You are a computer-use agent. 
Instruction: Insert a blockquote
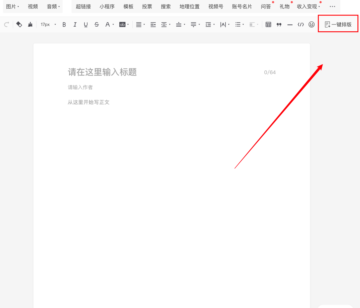pos(279,24)
